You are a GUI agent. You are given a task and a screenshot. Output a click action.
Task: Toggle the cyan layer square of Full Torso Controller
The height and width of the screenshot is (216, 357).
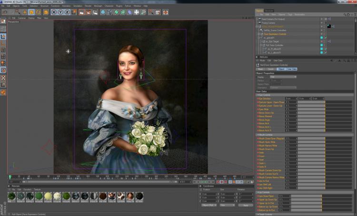tap(322, 45)
